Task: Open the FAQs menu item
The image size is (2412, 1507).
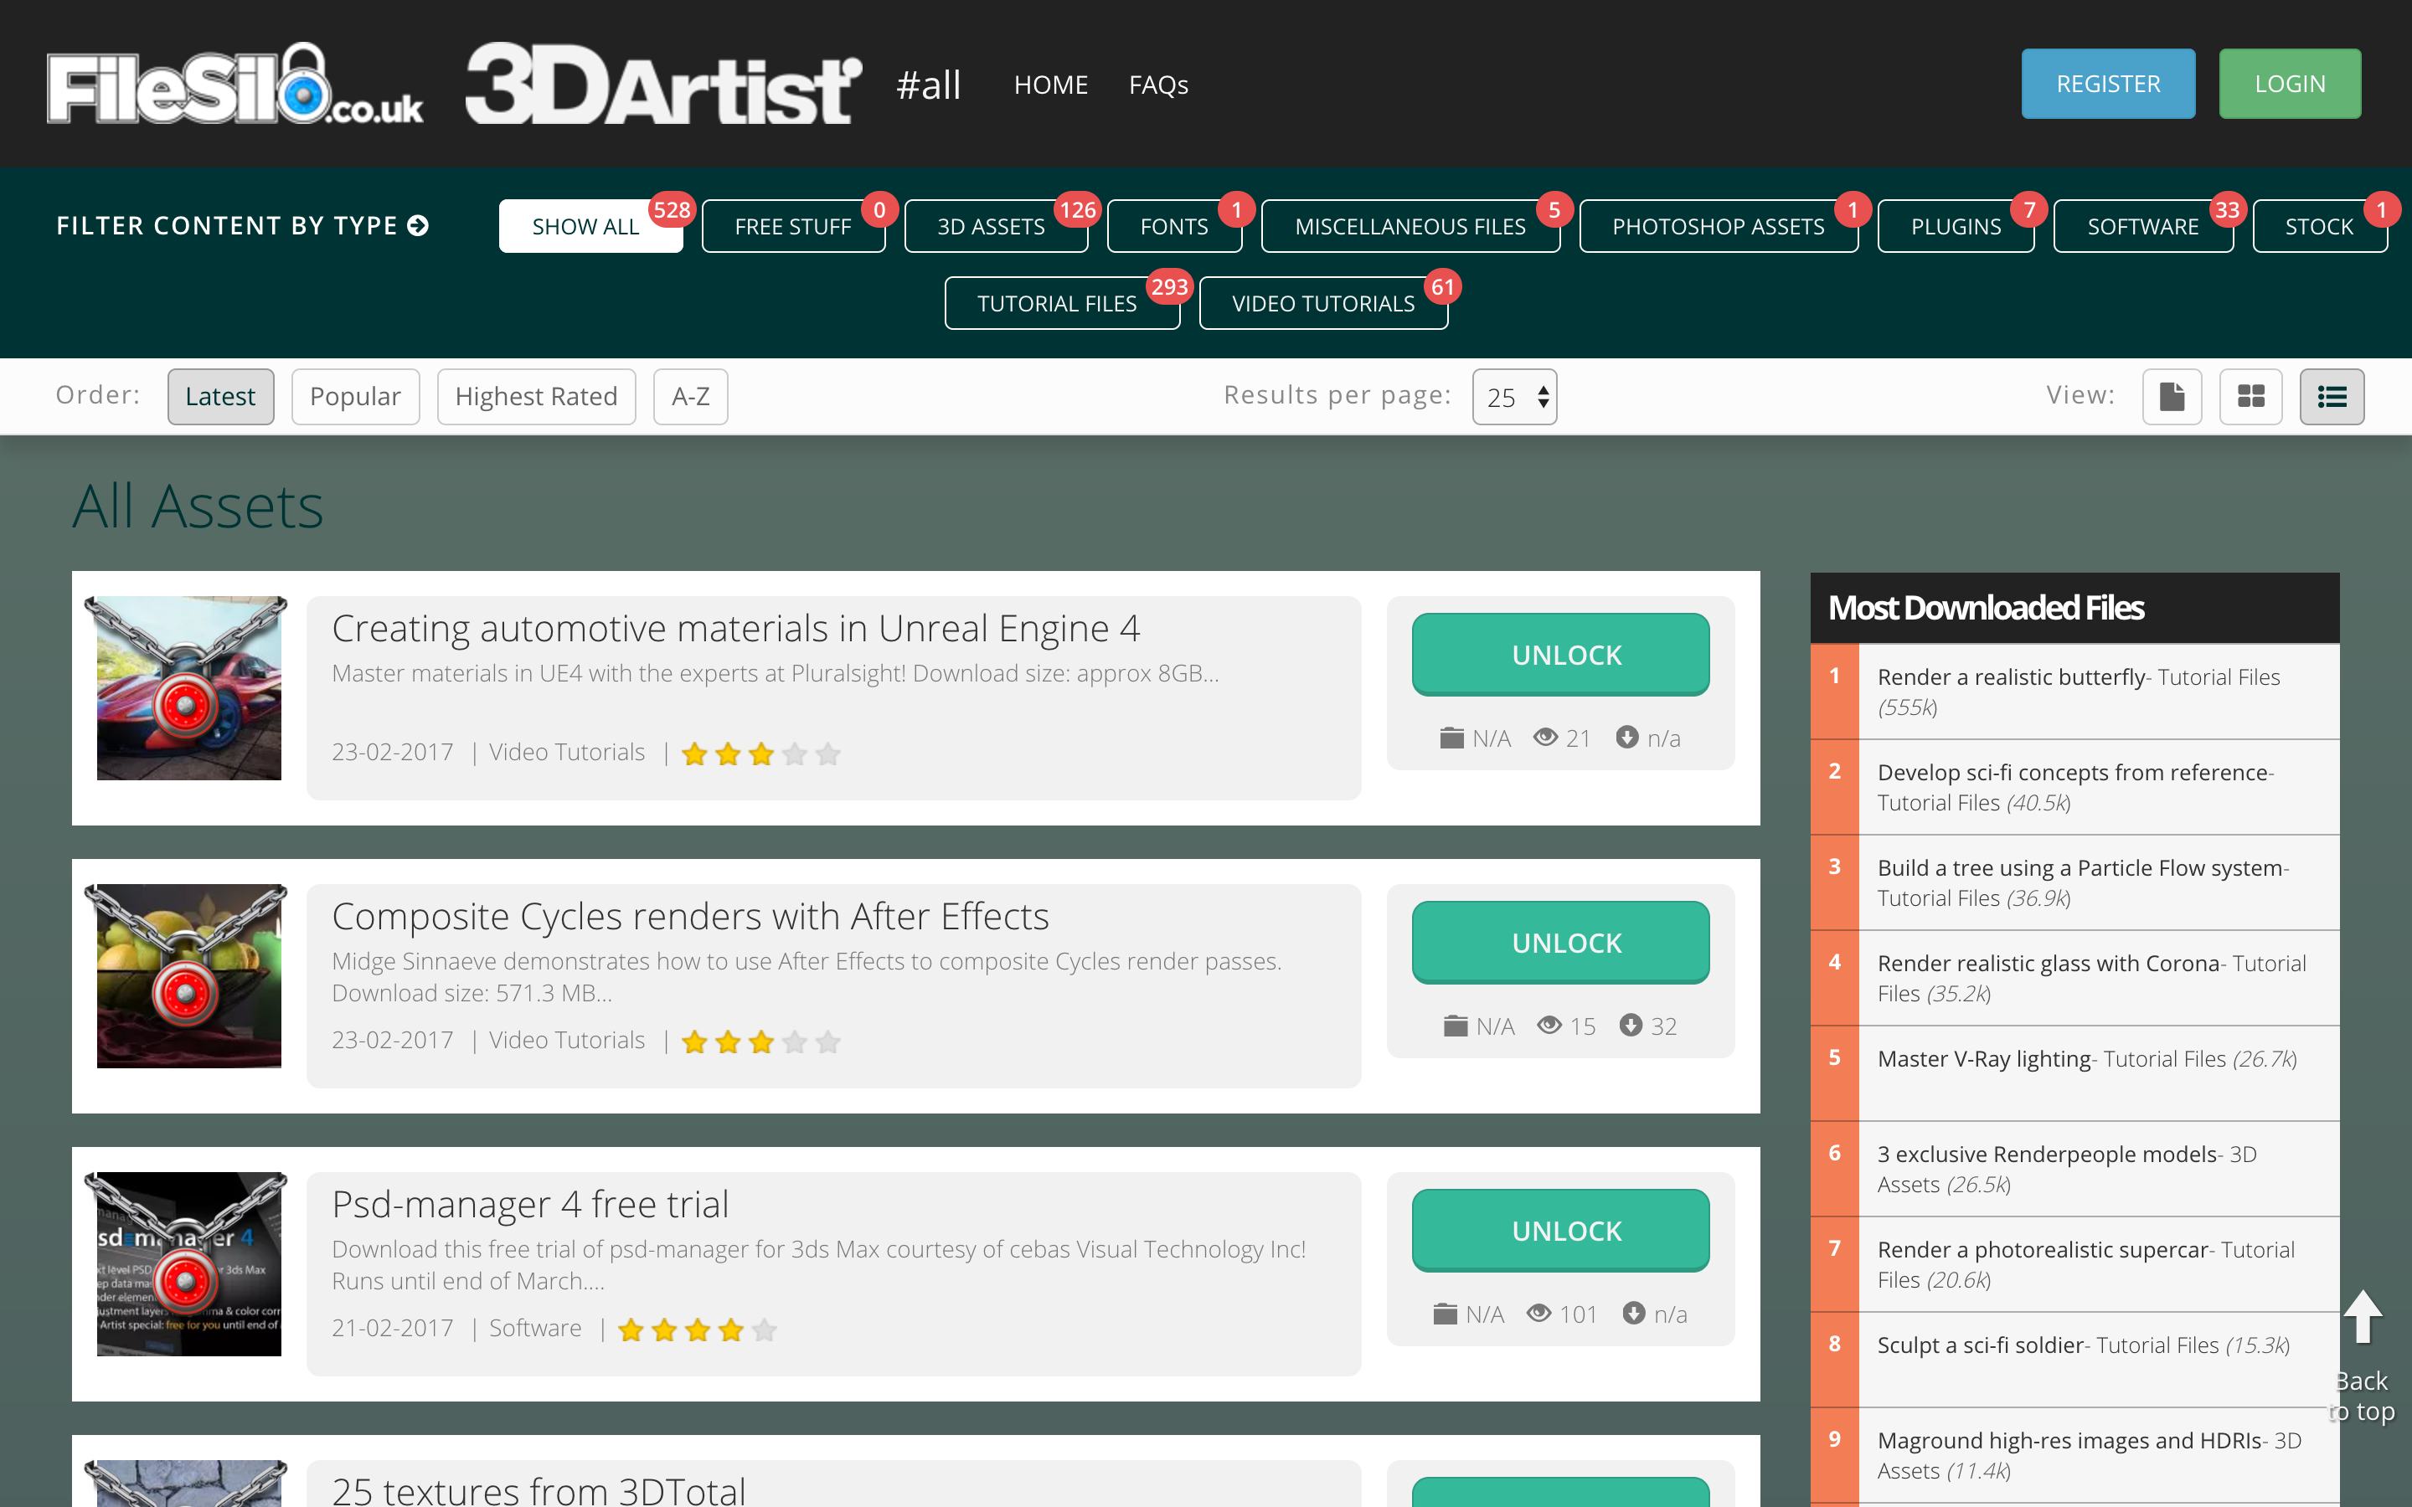Action: pyautogui.click(x=1158, y=85)
